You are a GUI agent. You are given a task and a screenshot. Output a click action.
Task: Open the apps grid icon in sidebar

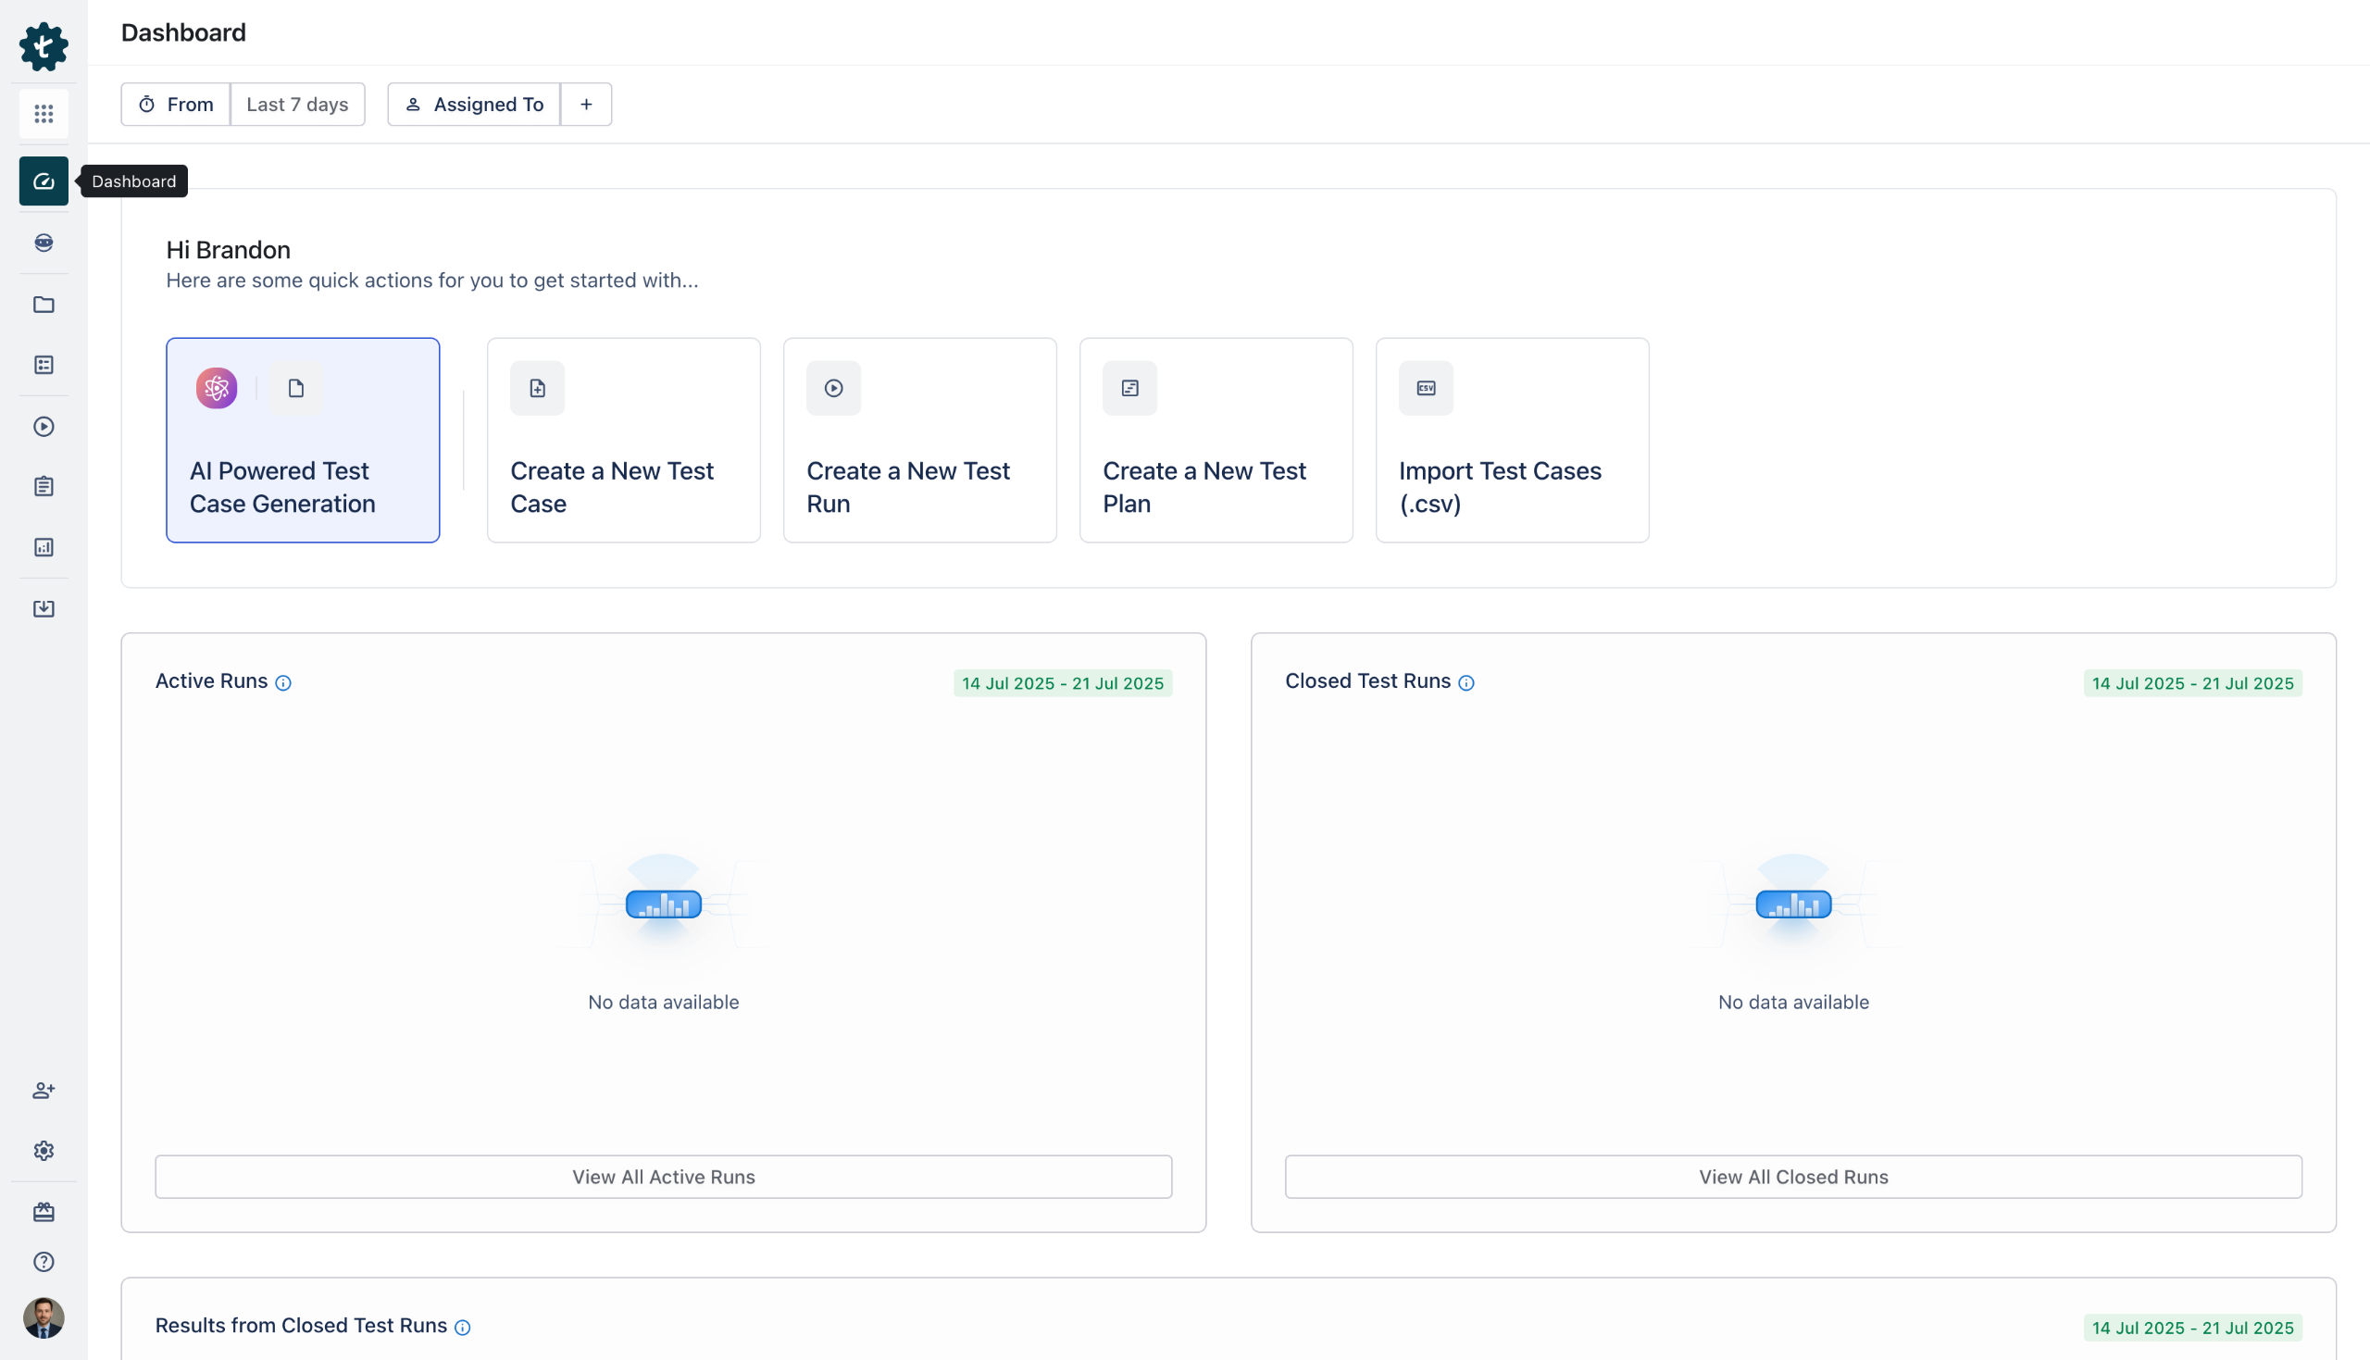(x=44, y=114)
